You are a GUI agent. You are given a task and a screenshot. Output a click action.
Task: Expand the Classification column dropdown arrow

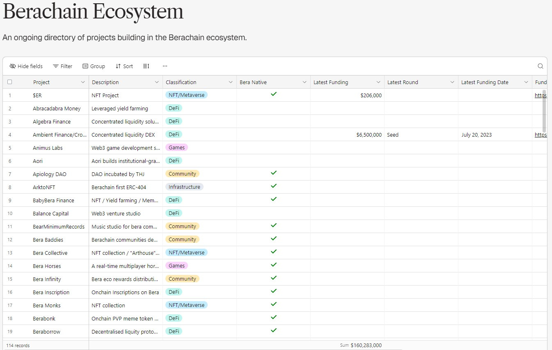[231, 82]
